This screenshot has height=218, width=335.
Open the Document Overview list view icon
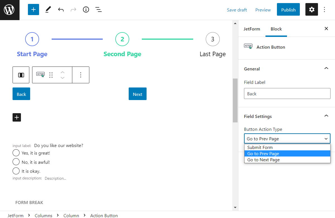tap(98, 9)
